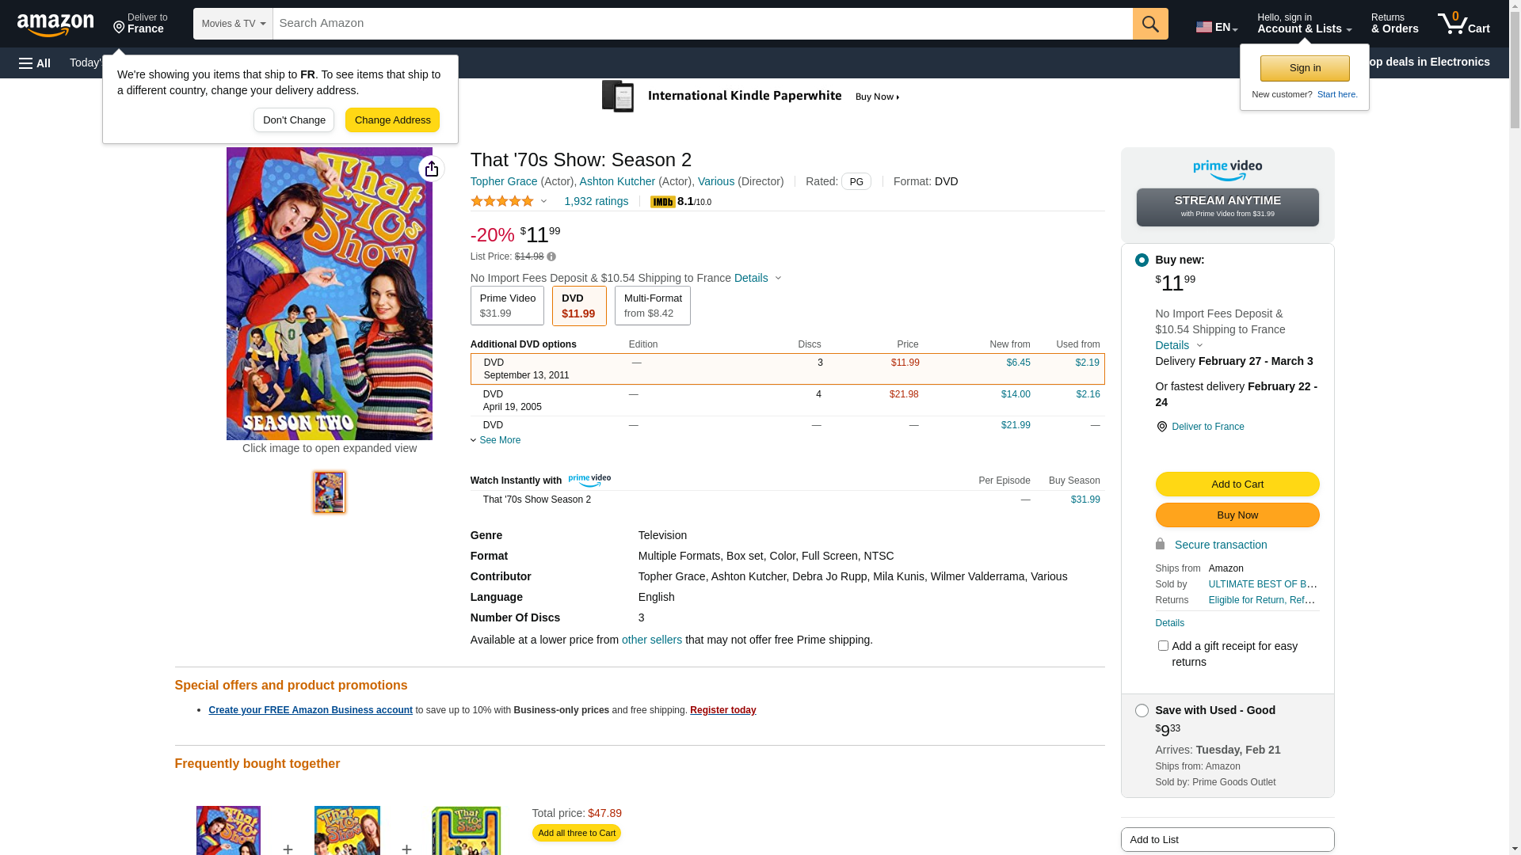Click the Amazon logo

[55, 25]
